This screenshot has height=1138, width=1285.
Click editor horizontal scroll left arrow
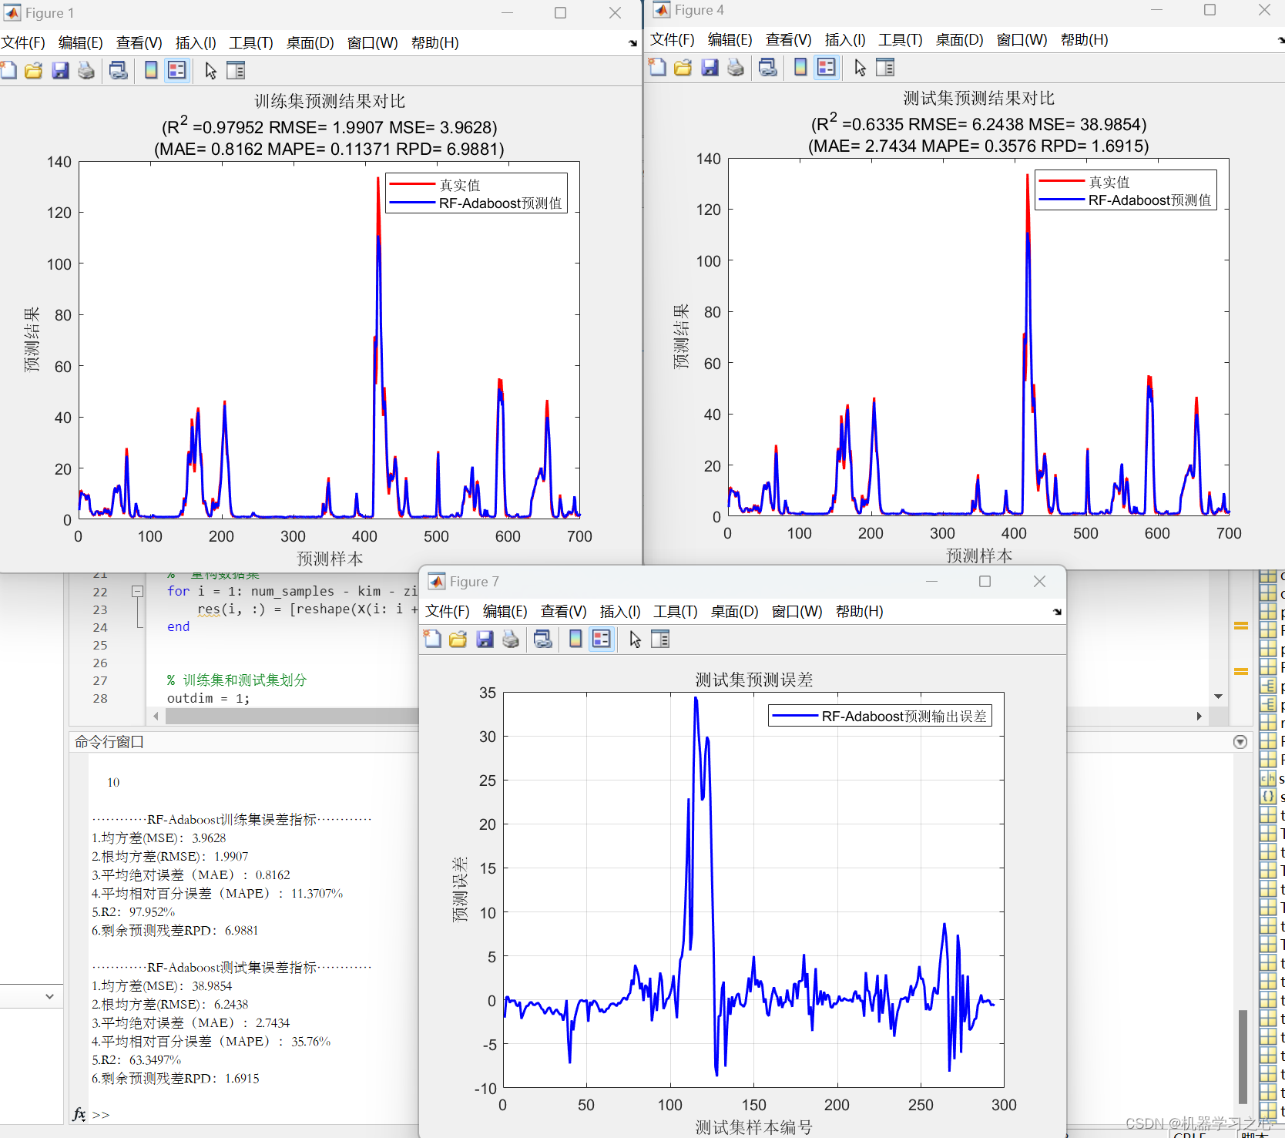(x=156, y=717)
